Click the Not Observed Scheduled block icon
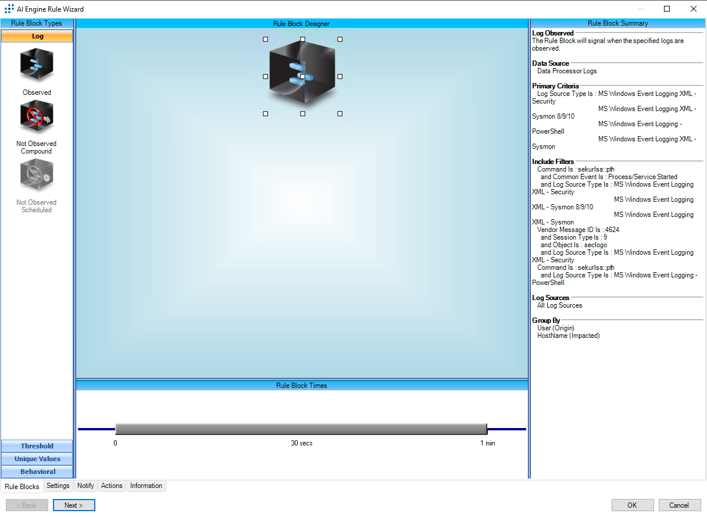The image size is (707, 517). (x=37, y=175)
